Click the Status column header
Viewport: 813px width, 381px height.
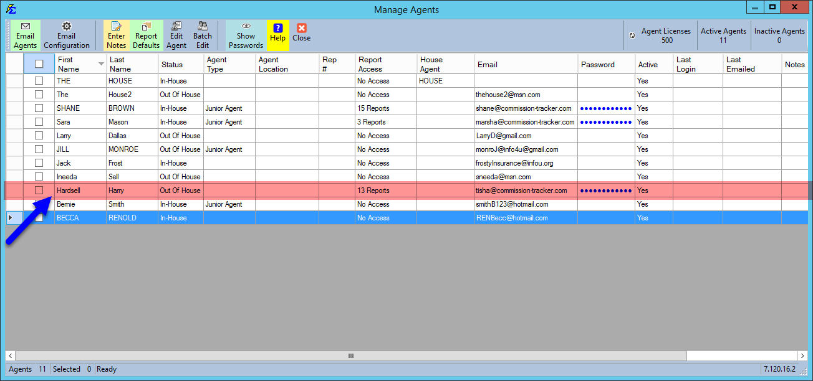(x=180, y=63)
